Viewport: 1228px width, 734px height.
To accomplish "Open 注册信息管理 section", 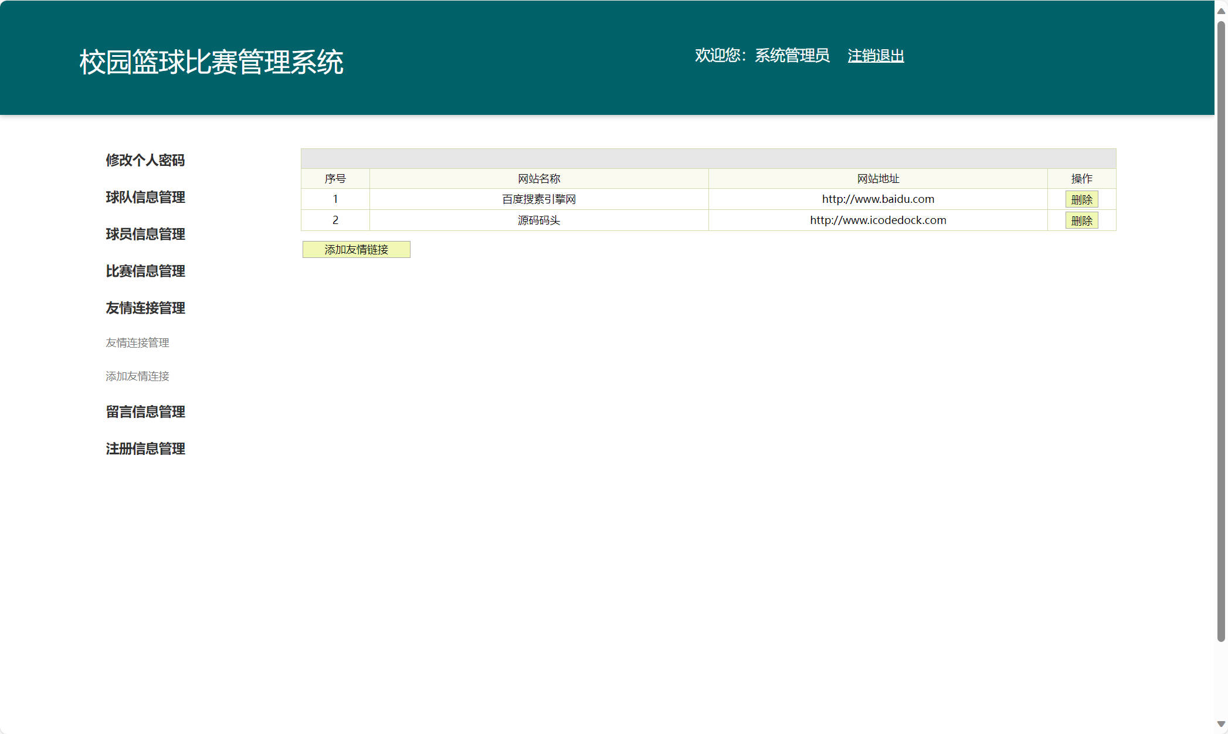I will (x=145, y=449).
